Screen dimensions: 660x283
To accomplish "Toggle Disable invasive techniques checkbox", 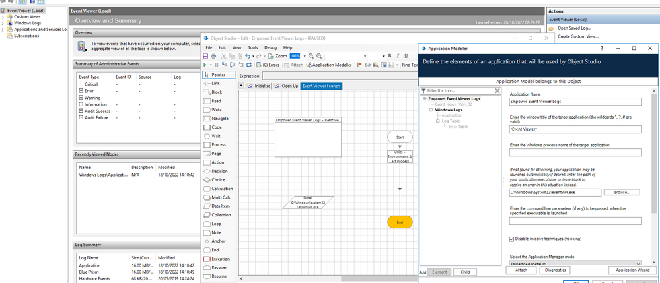I will (513, 239).
